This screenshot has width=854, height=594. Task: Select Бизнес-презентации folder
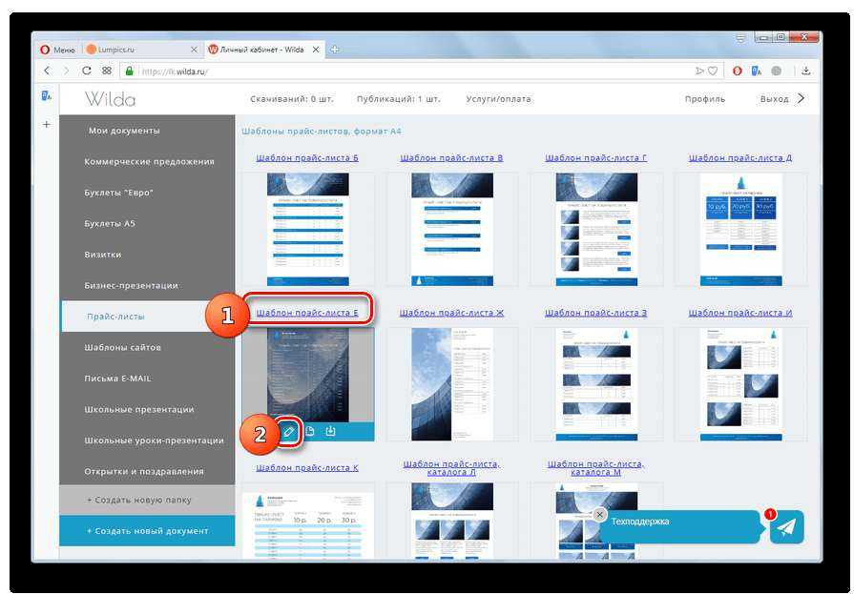(x=148, y=286)
